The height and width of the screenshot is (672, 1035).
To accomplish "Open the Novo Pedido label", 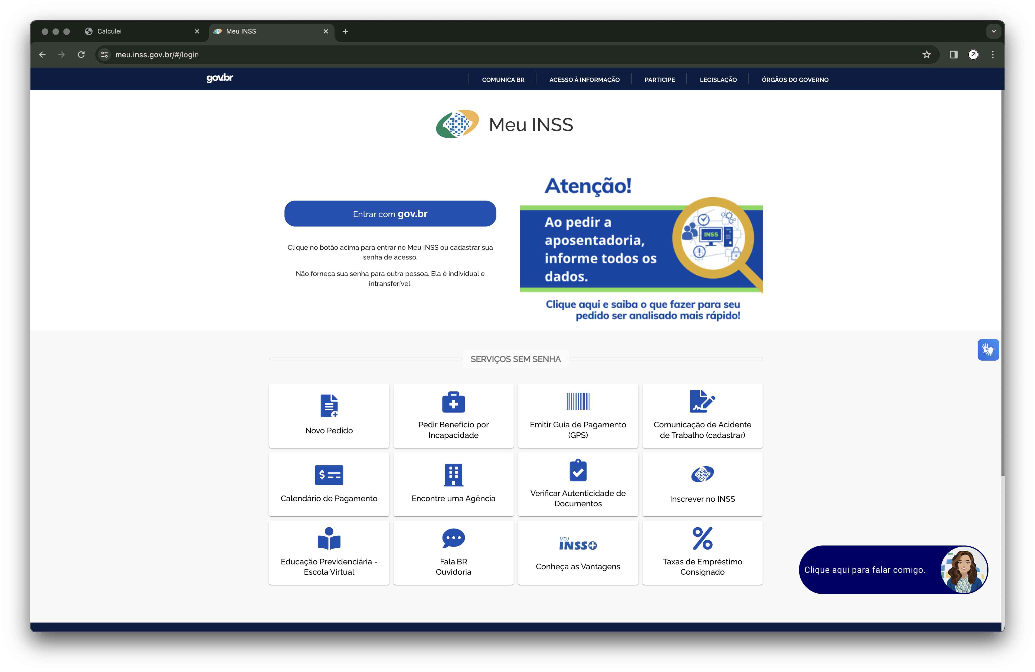I will pyautogui.click(x=329, y=431).
